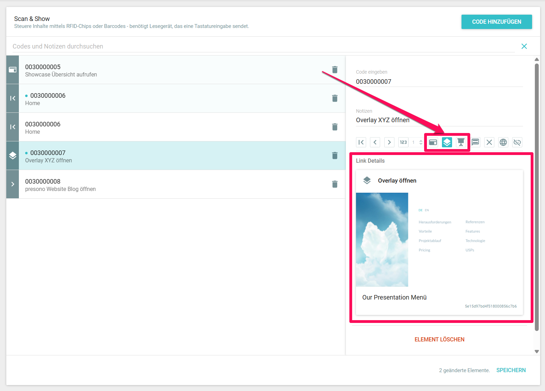This screenshot has height=391, width=545.
Task: Select the overlay layers link-type icon
Action: [x=447, y=142]
